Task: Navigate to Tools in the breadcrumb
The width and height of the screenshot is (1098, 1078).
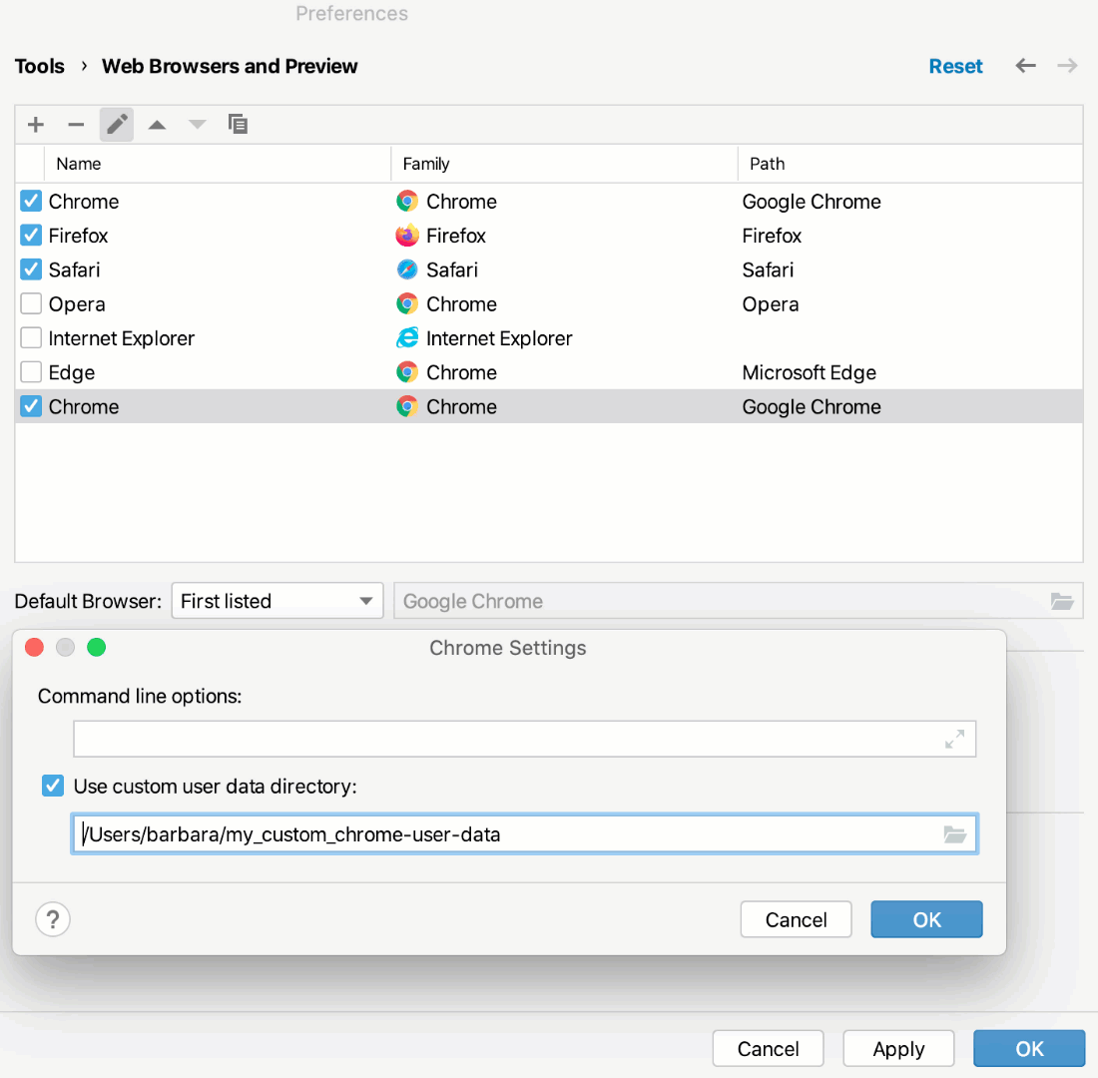Action: (x=39, y=66)
